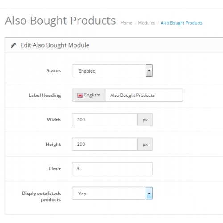Click the Also Bought Products page title
The width and height of the screenshot is (223, 223).
[x=60, y=21]
